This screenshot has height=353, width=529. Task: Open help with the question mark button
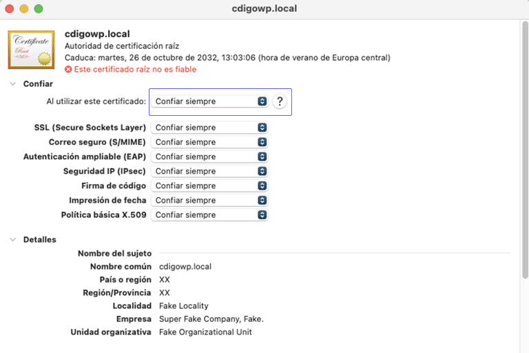pos(280,101)
